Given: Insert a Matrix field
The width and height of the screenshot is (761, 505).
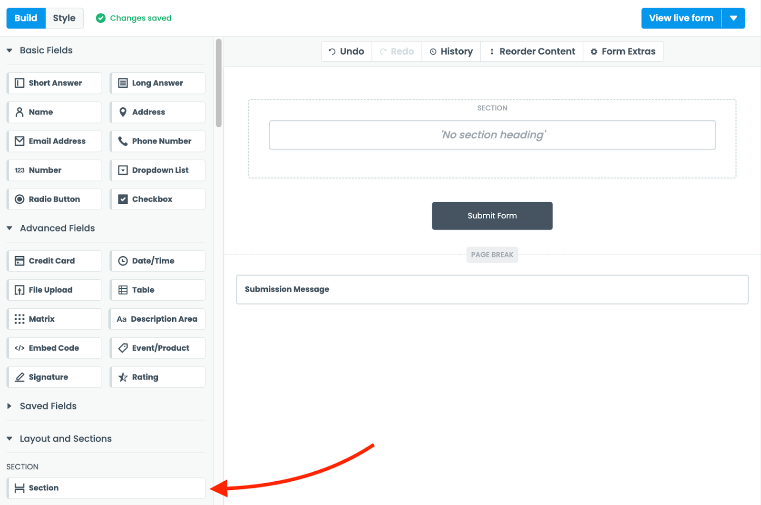Looking at the screenshot, I should point(55,319).
